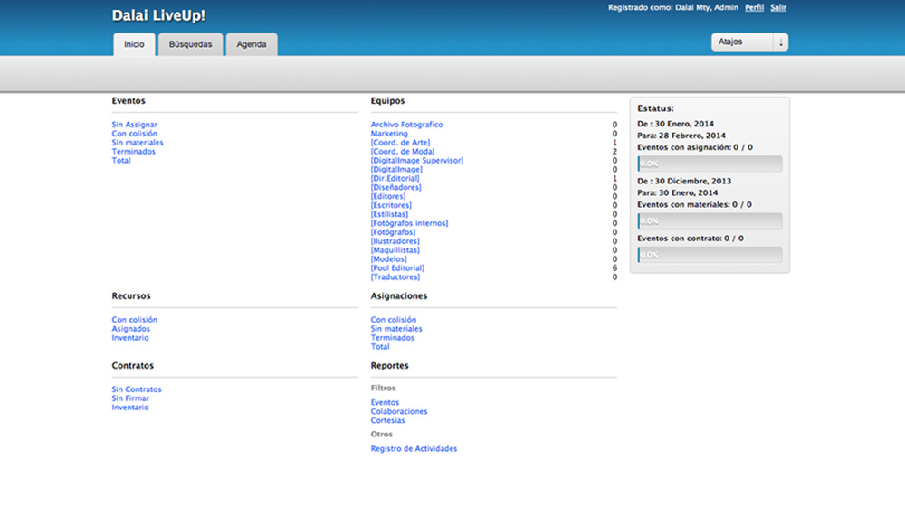Open the [Pool Editorial] team
This screenshot has width=905, height=506.
(x=397, y=268)
